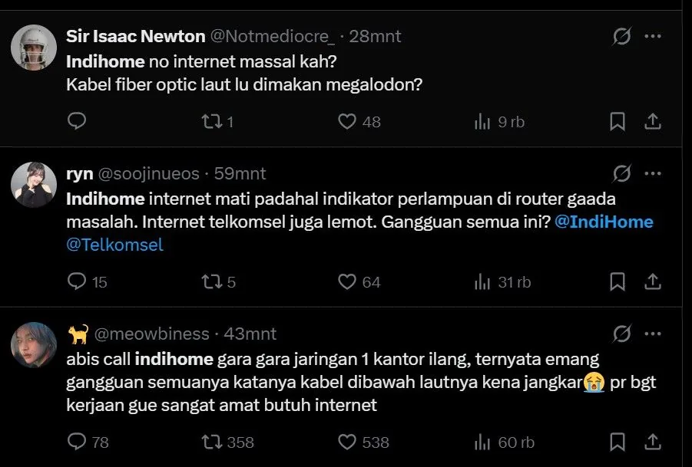Bookmark the tweet from @meowbiness

click(x=617, y=442)
